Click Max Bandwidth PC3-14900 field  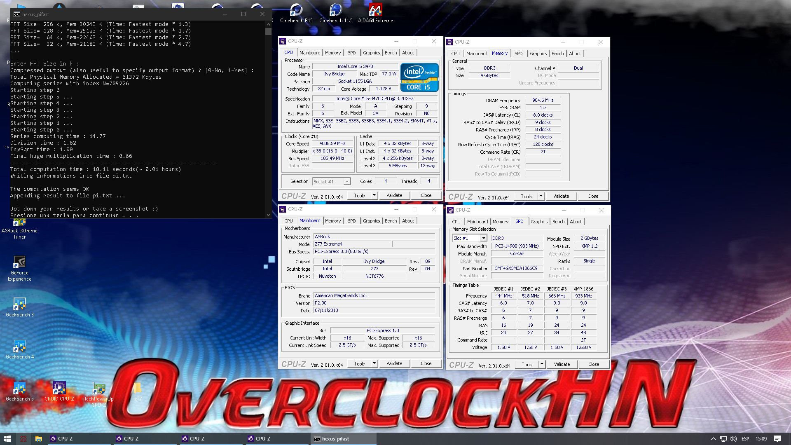click(x=517, y=246)
